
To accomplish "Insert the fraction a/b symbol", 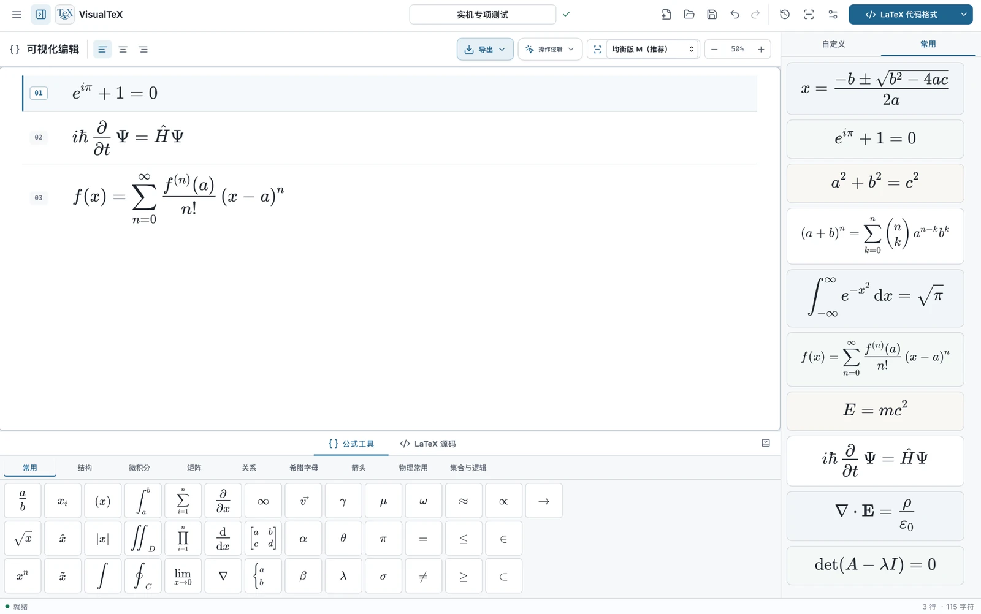I will pyautogui.click(x=23, y=501).
